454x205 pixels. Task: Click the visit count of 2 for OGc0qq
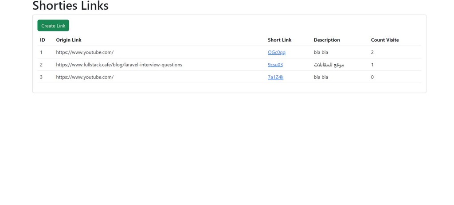tap(372, 52)
